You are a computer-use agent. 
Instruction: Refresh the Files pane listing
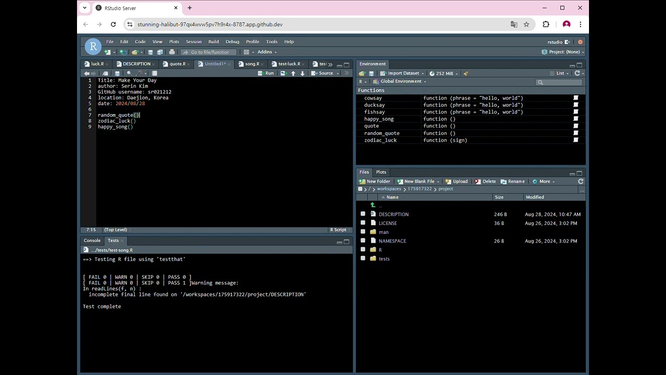coord(581,181)
